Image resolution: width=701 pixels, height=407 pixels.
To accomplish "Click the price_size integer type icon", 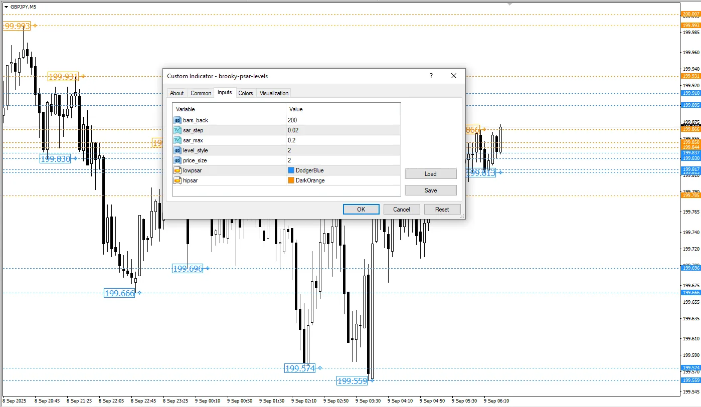I will (x=178, y=160).
